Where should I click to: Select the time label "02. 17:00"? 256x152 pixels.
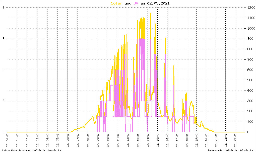pyautogui.click(x=177, y=140)
